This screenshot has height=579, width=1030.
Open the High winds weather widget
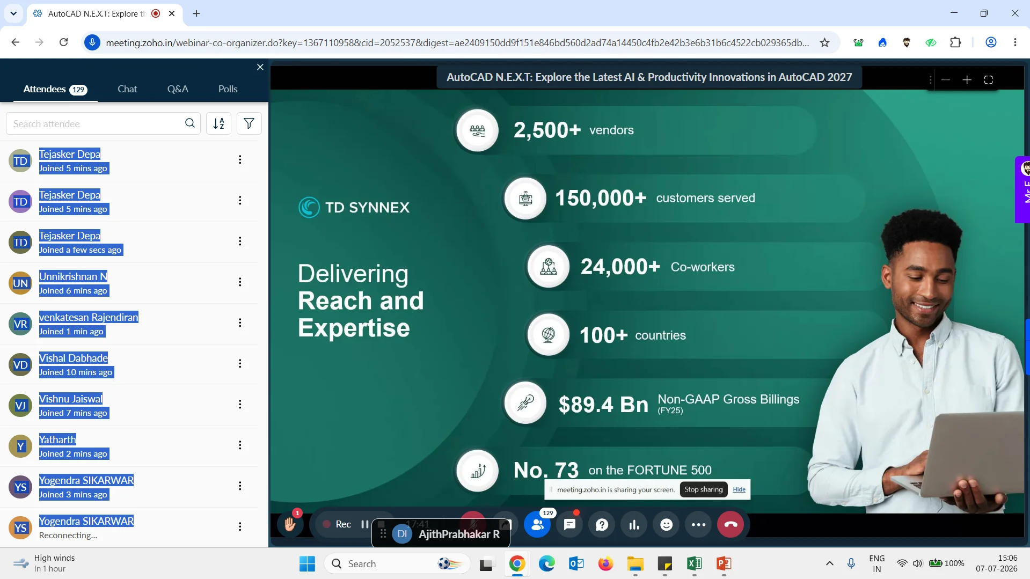click(x=44, y=563)
